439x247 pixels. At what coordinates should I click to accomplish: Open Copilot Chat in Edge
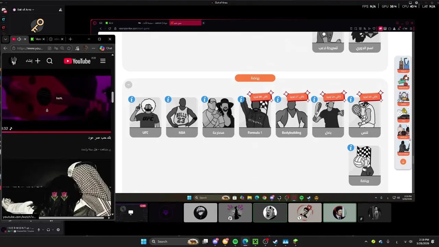[106, 48]
